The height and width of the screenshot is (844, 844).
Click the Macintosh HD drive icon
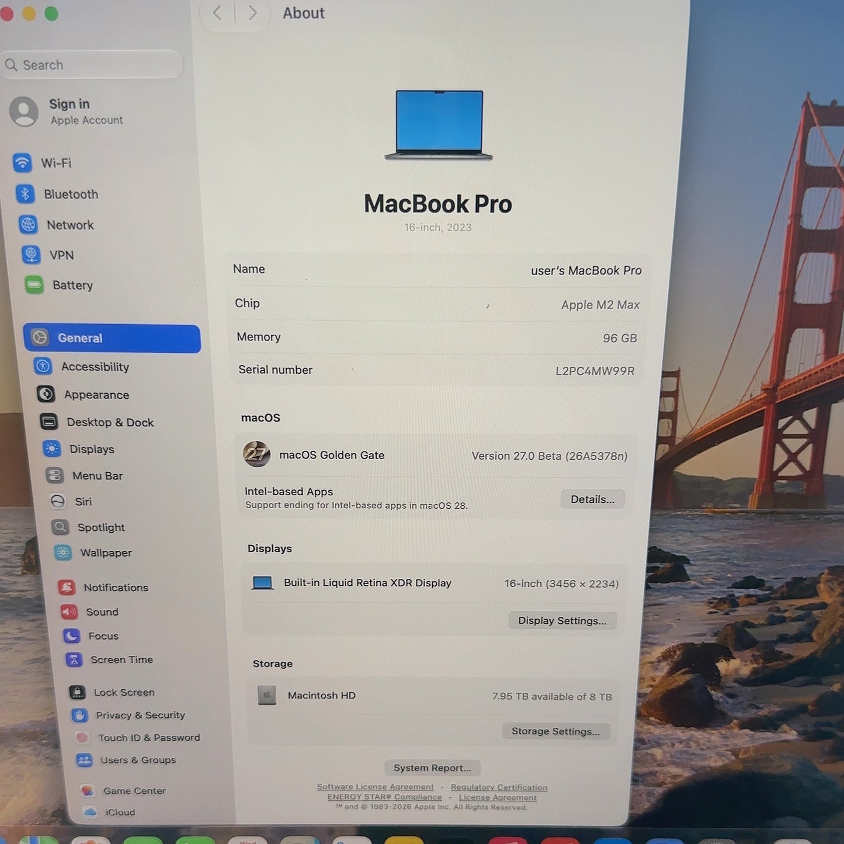[267, 695]
